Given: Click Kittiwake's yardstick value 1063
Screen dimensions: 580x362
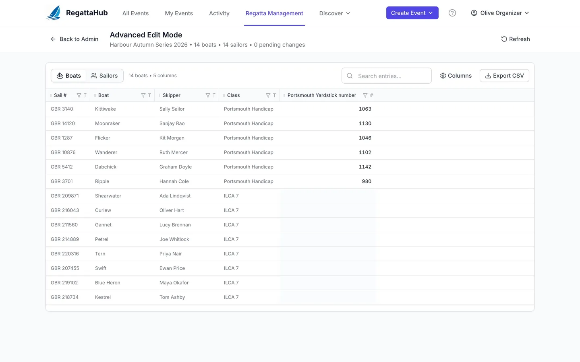Looking at the screenshot, I should pyautogui.click(x=365, y=109).
